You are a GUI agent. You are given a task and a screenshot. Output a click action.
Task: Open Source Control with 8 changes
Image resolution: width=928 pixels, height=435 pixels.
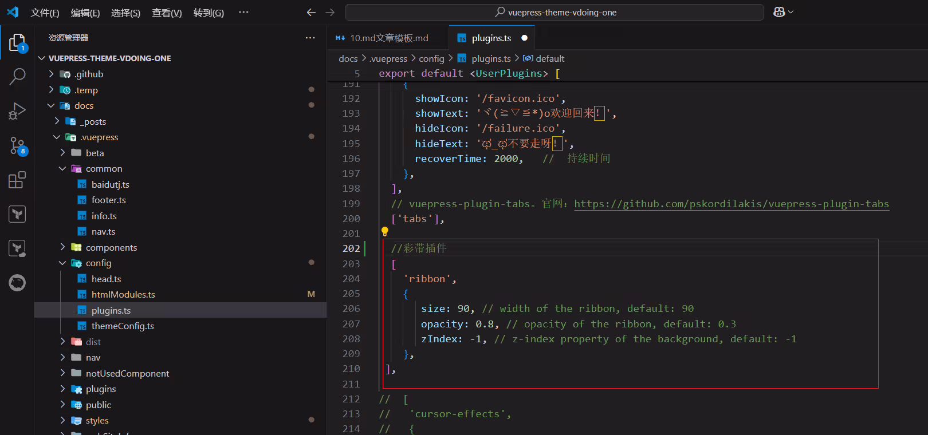pos(17,146)
